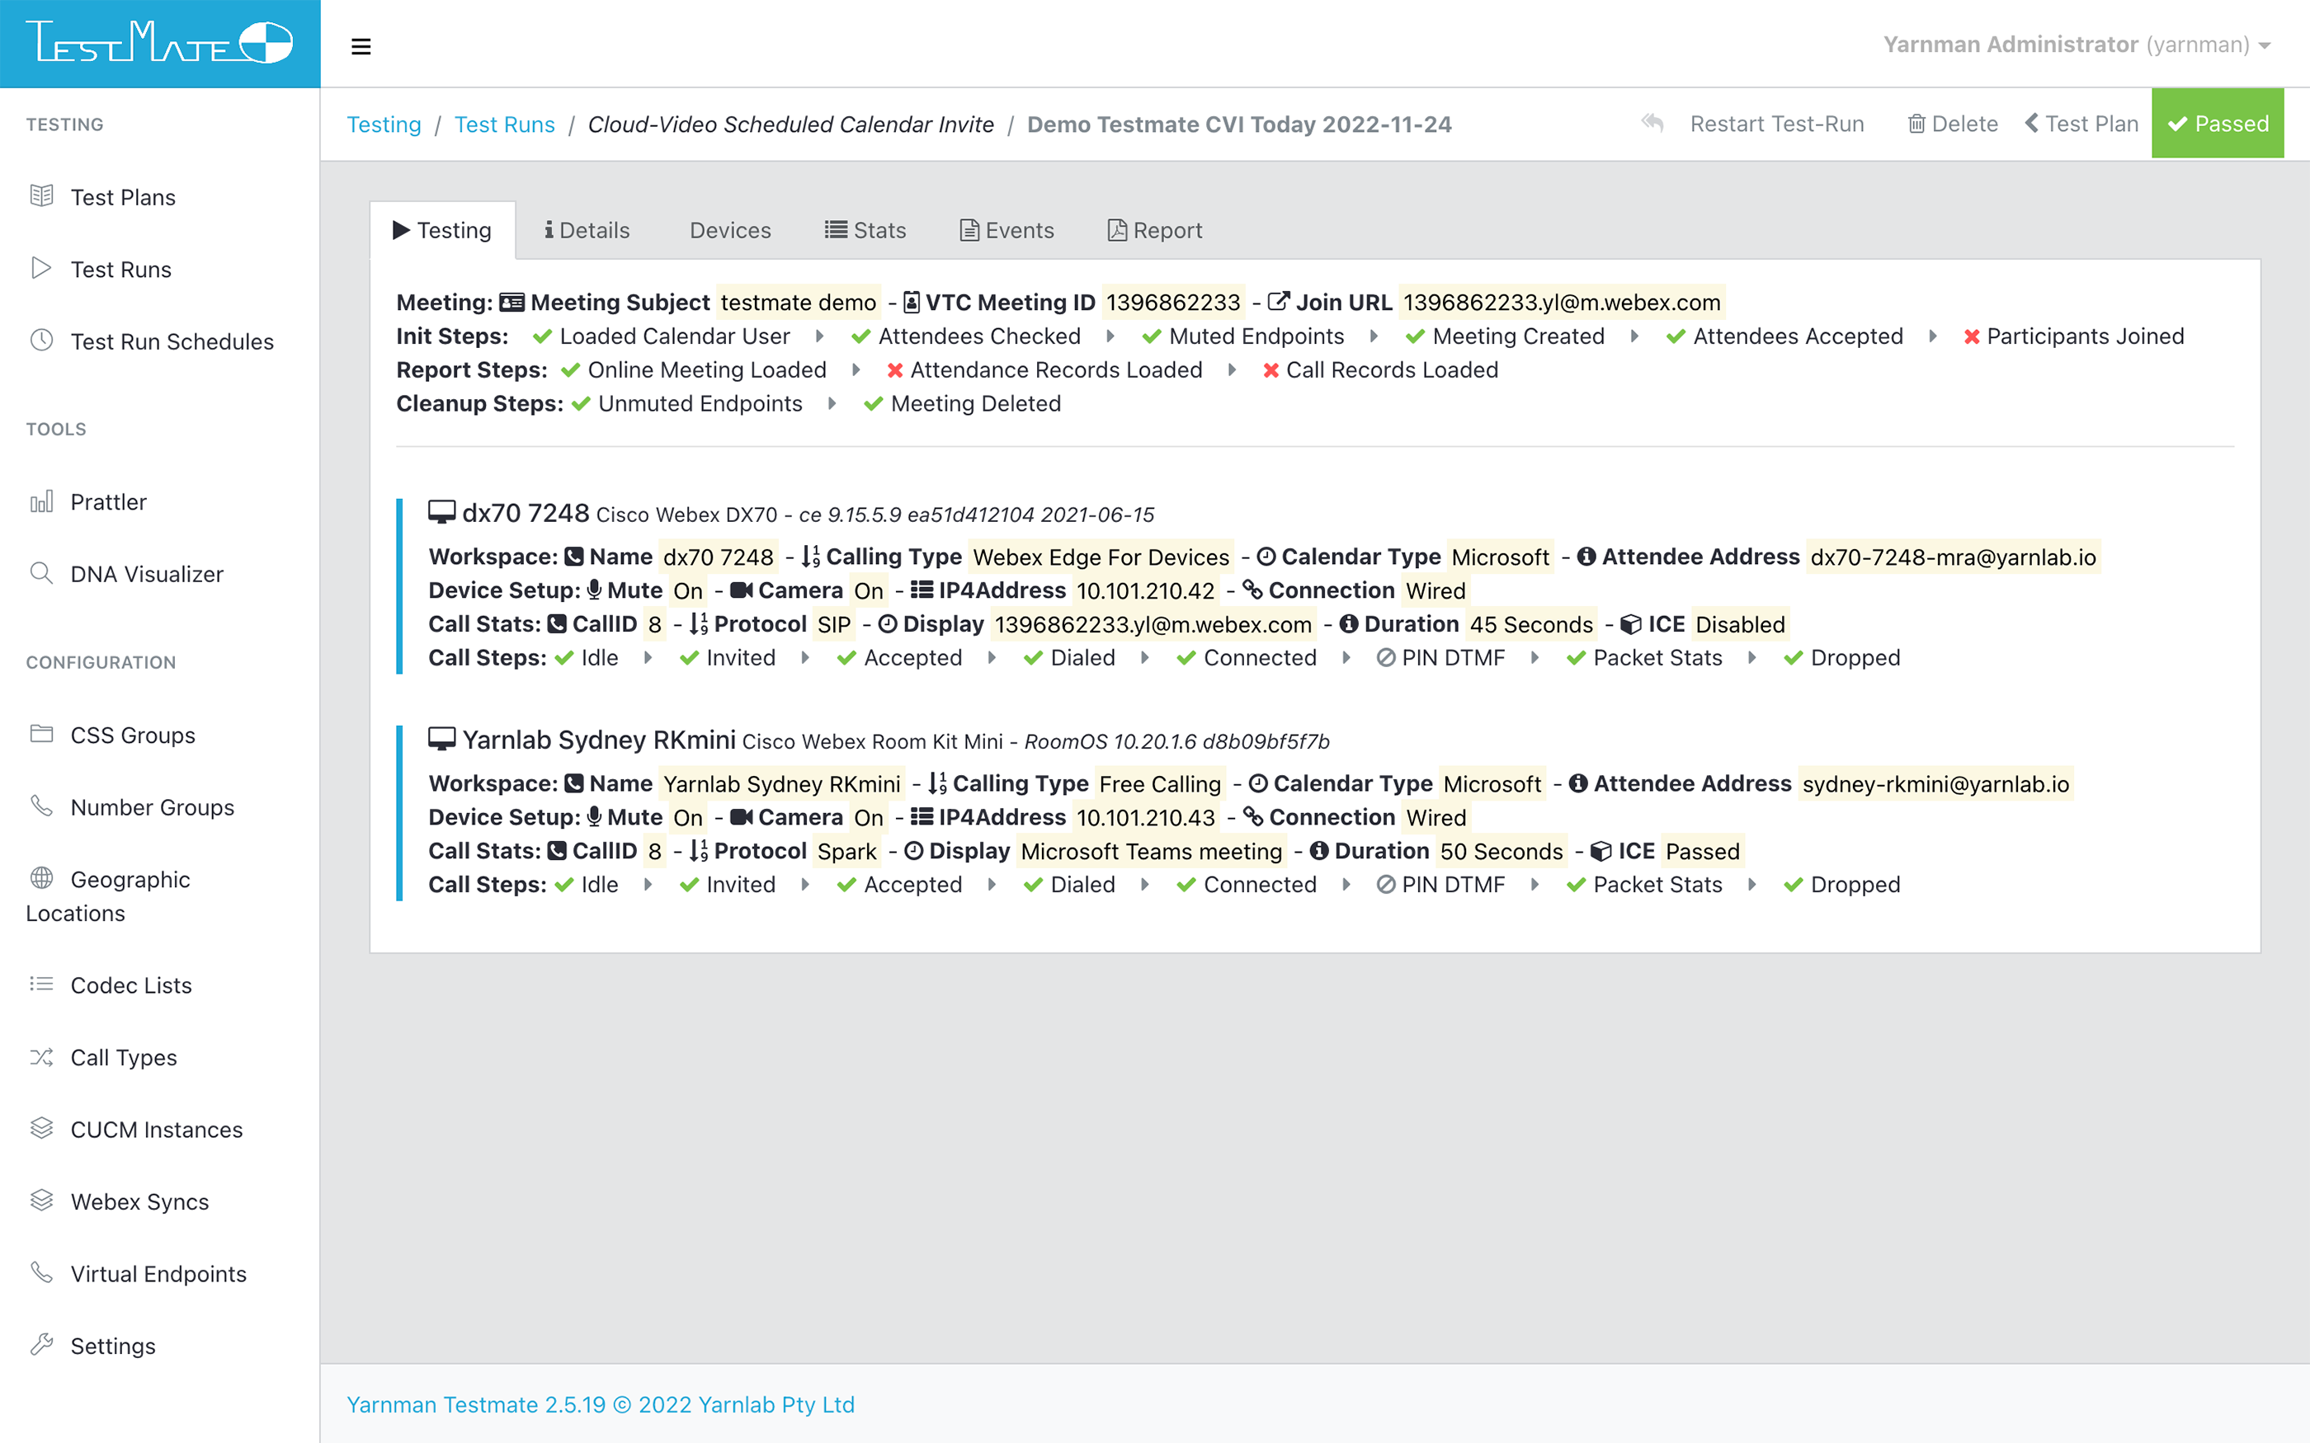This screenshot has width=2310, height=1443.
Task: Click the Restart Test-Run icon
Action: (1652, 123)
